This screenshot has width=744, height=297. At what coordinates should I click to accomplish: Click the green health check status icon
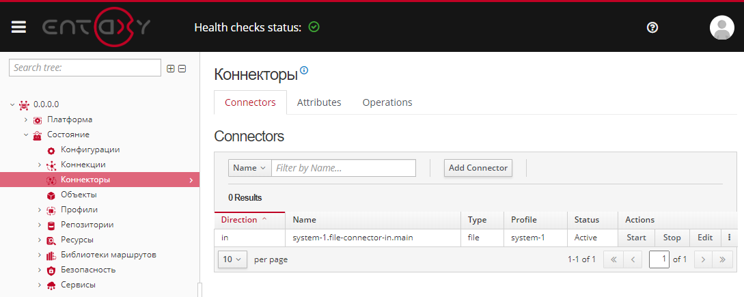(x=314, y=27)
